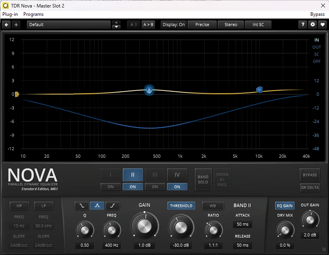Select the low-shelf filter shape icon
The height and width of the screenshot is (255, 329).
click(x=82, y=206)
